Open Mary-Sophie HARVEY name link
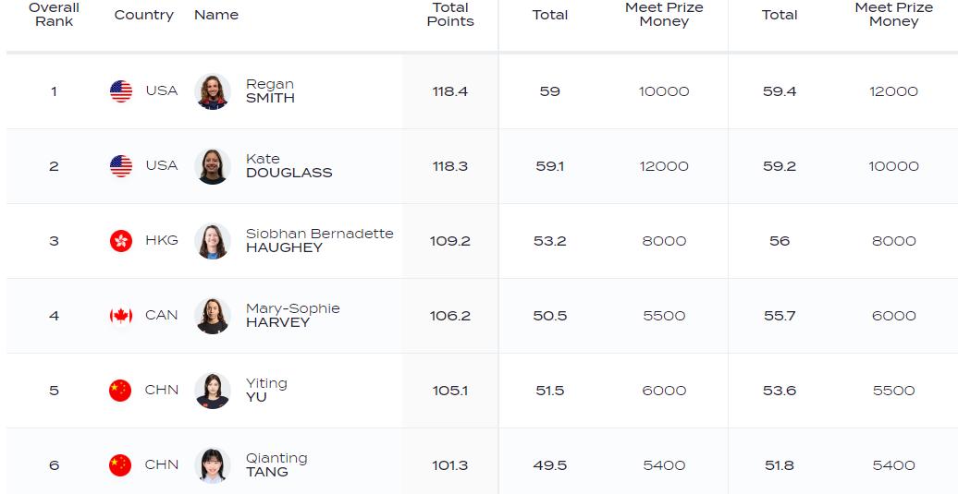The image size is (958, 494). tap(292, 315)
